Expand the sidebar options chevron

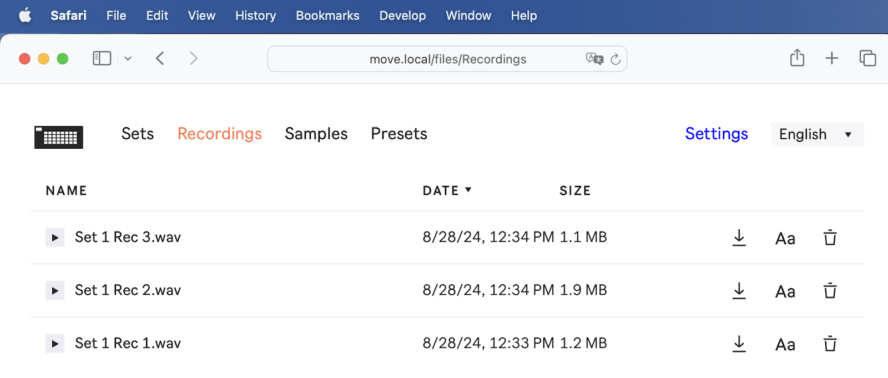pyautogui.click(x=128, y=59)
